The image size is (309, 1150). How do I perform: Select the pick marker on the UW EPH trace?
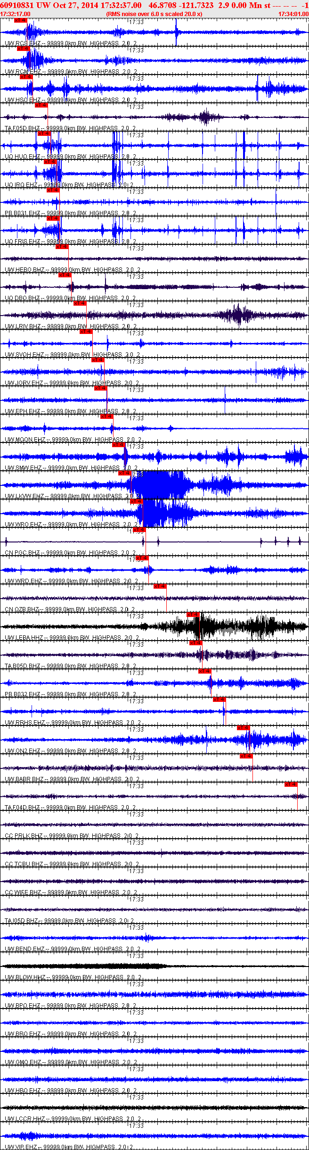coord(101,388)
